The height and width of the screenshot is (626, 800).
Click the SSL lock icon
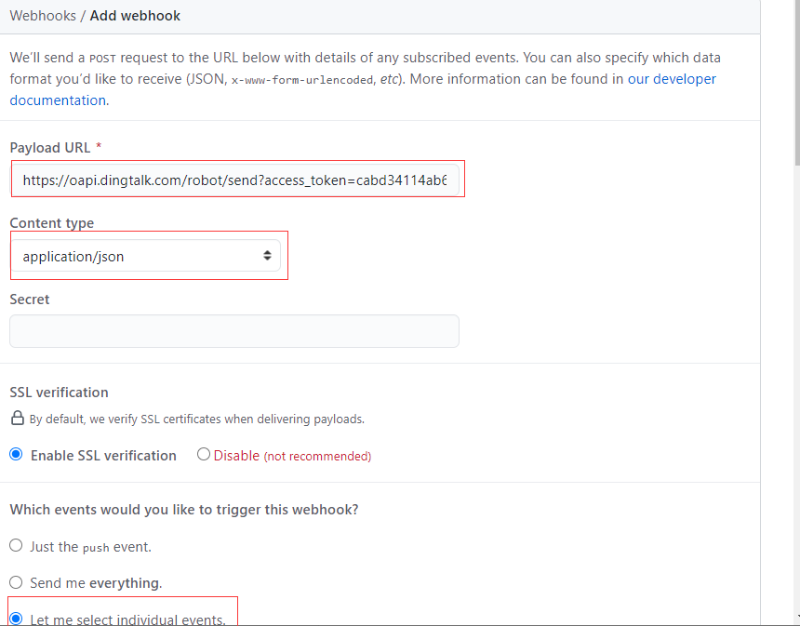click(x=18, y=418)
